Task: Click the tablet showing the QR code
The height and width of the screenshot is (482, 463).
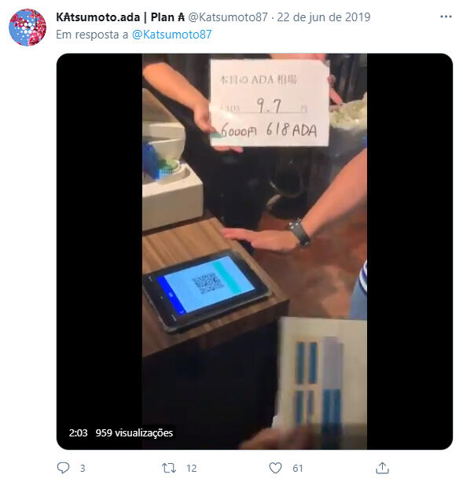Action: pos(206,290)
